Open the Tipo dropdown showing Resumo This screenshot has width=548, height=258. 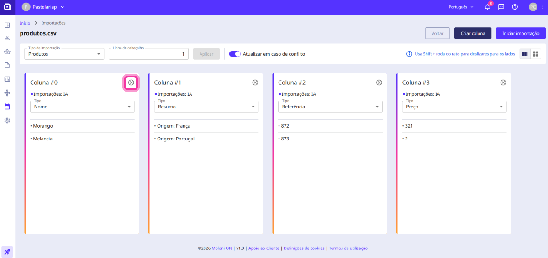pos(206,107)
